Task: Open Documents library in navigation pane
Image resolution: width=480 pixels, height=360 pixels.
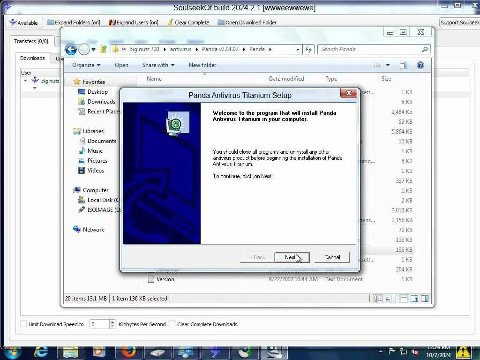Action: click(x=102, y=141)
